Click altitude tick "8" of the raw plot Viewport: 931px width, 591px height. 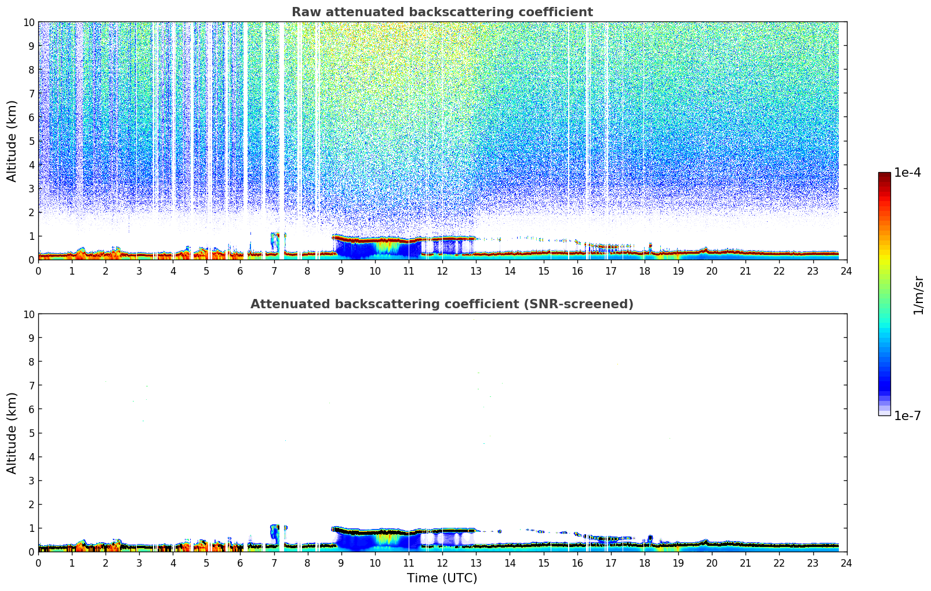(x=31, y=70)
